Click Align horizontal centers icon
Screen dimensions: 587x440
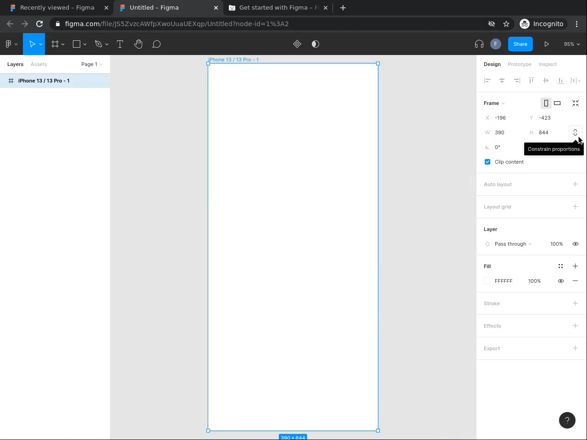coord(502,81)
